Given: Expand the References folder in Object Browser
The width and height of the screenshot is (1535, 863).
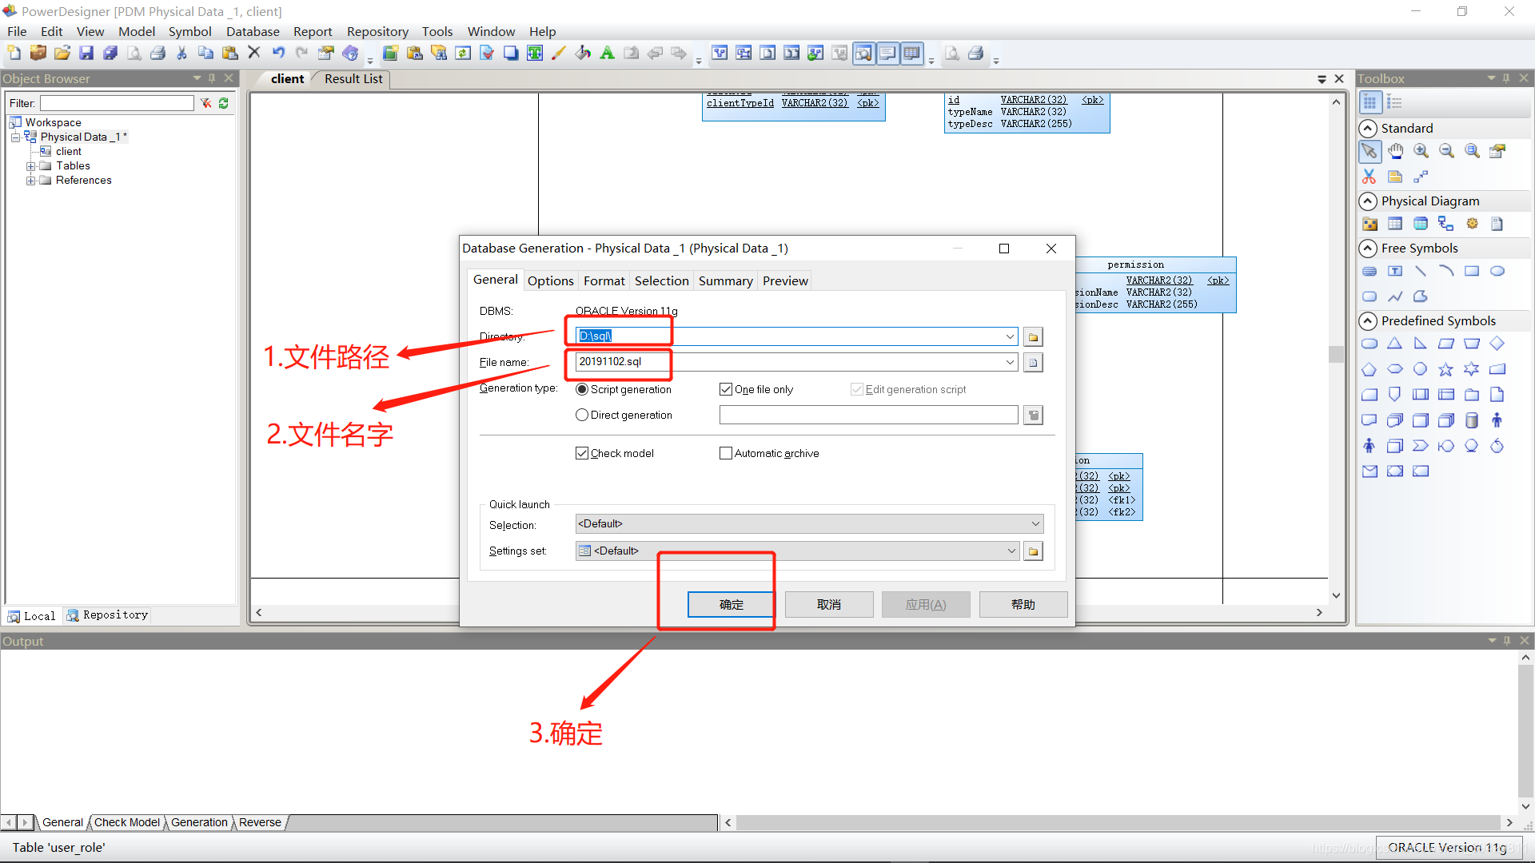Looking at the screenshot, I should 30,181.
